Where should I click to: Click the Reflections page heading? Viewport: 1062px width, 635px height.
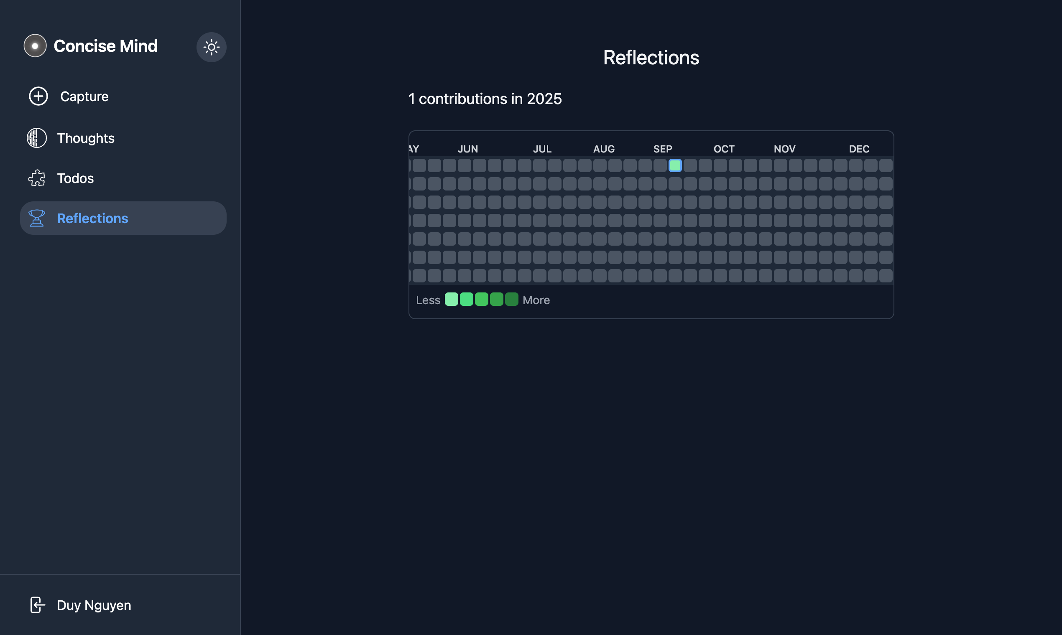point(651,57)
